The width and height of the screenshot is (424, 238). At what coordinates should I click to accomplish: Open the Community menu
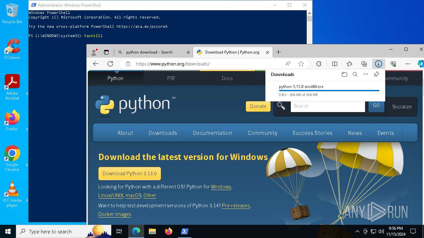262,133
